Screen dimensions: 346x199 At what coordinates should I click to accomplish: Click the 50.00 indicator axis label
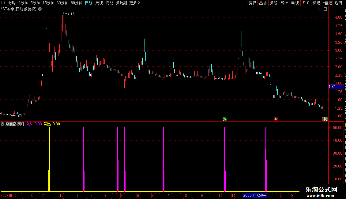click(x=338, y=128)
